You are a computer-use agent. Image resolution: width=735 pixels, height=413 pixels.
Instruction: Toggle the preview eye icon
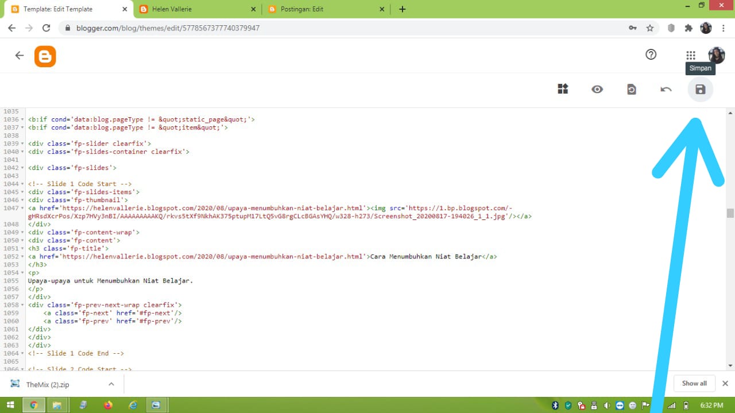597,89
